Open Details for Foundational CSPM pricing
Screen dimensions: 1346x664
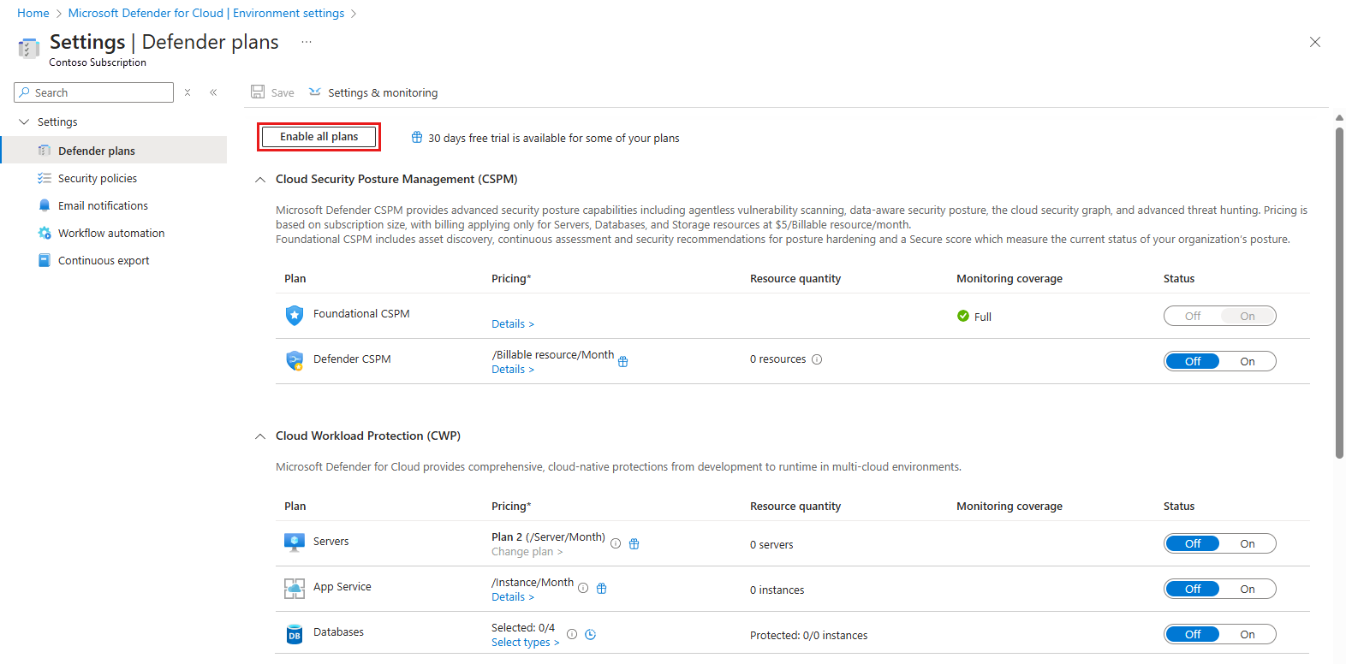pos(513,323)
